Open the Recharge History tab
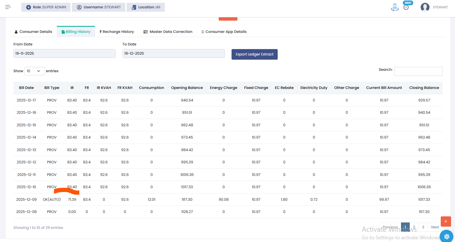 [117, 32]
